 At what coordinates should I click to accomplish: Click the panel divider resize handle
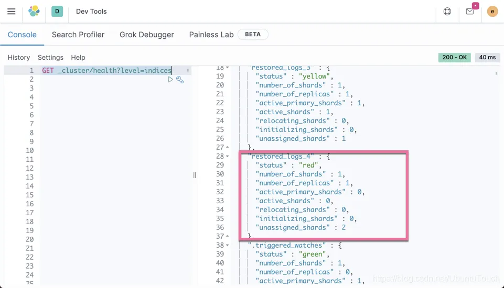click(x=195, y=175)
